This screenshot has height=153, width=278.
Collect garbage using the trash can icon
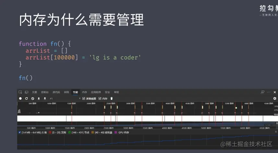pos(112,99)
